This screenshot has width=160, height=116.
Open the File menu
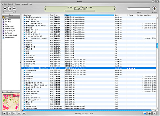2,4
